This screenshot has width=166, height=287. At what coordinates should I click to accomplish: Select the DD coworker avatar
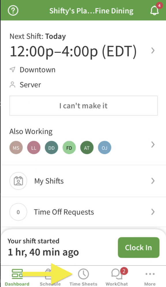point(51,148)
